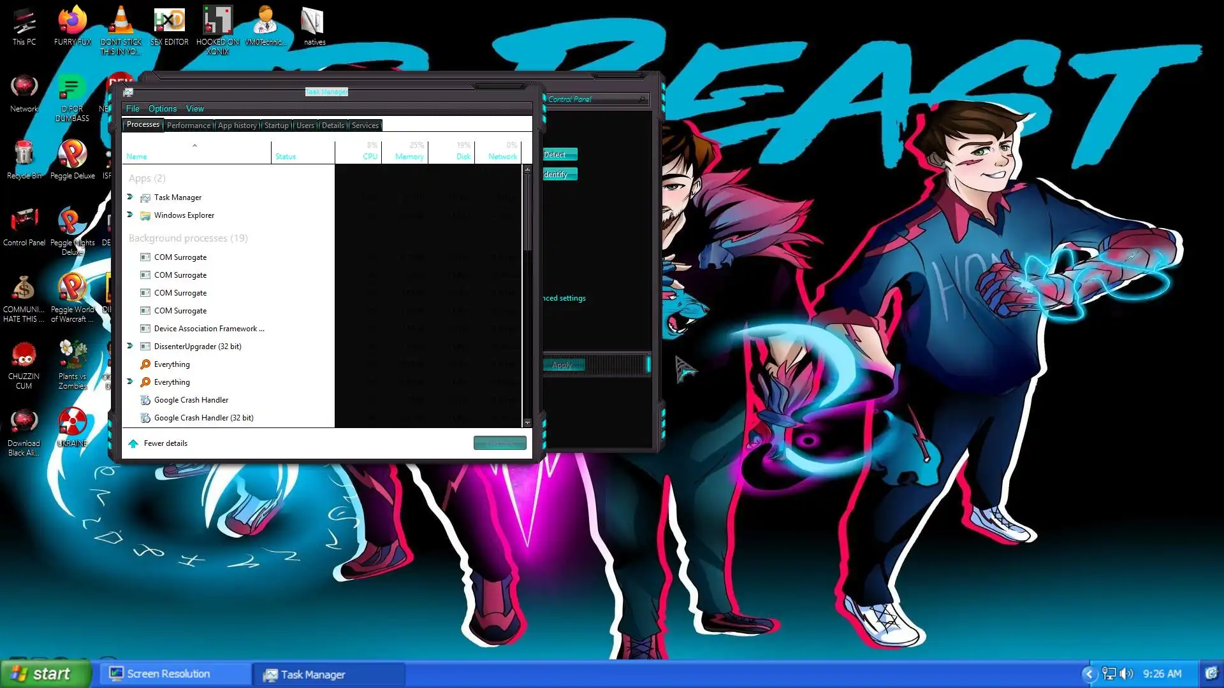Viewport: 1224px width, 688px height.
Task: Click process list scrollbar down arrow
Action: (x=527, y=422)
